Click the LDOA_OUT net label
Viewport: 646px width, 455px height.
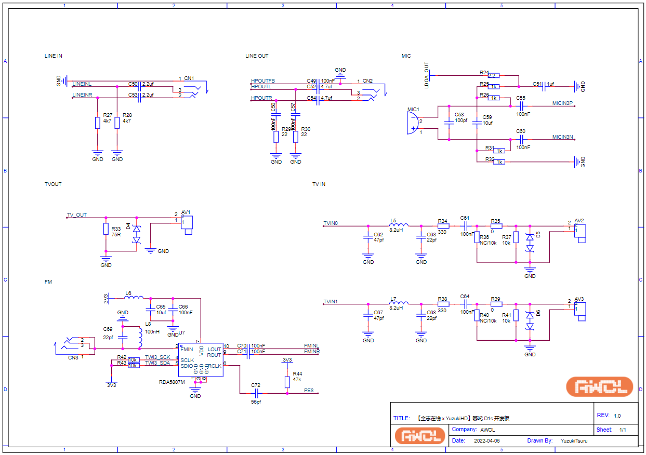pos(427,75)
